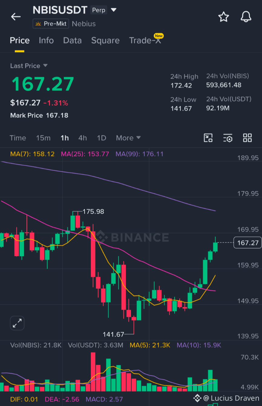The width and height of the screenshot is (262, 406).
Task: Open chart indicator settings icon
Action: (228, 138)
